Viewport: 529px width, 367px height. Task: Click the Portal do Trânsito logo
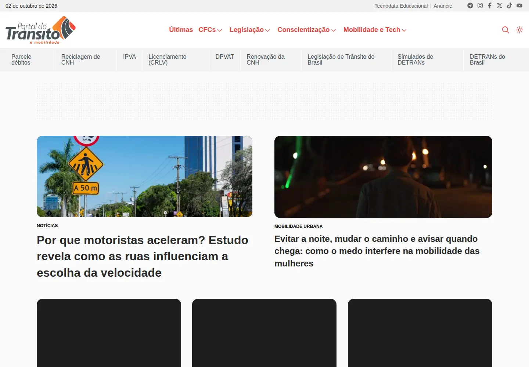[x=40, y=30]
